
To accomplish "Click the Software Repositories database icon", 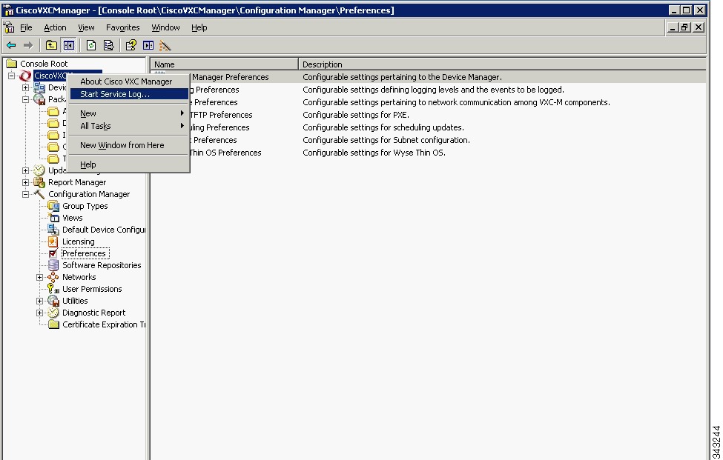I will pos(53,265).
